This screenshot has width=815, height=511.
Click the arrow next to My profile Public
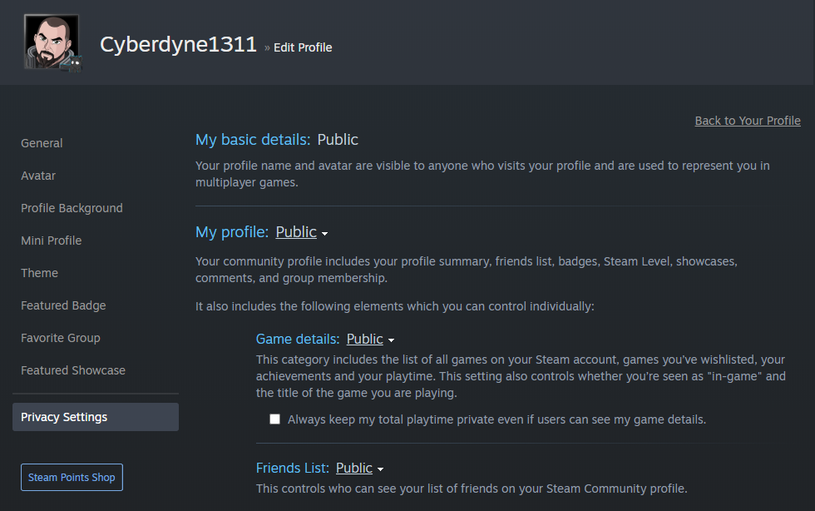click(x=325, y=234)
